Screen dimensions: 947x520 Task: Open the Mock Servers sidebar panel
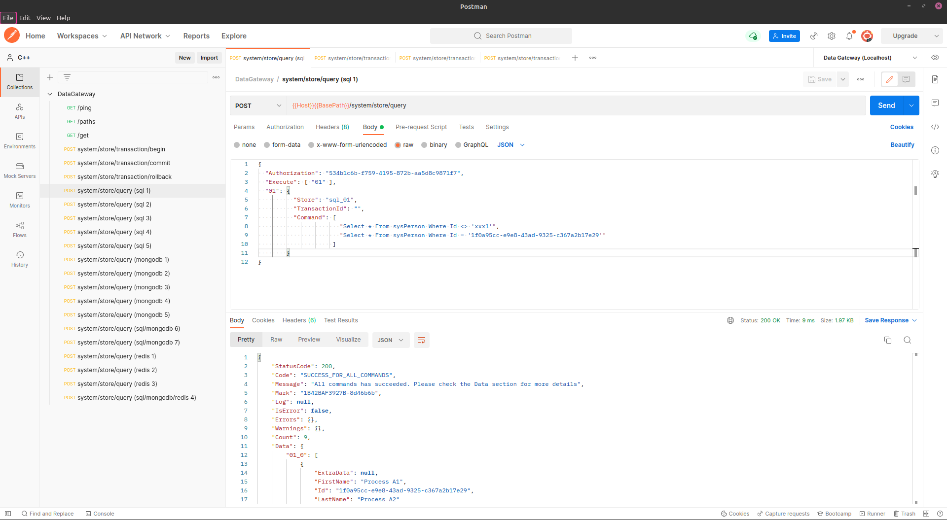pos(20,171)
